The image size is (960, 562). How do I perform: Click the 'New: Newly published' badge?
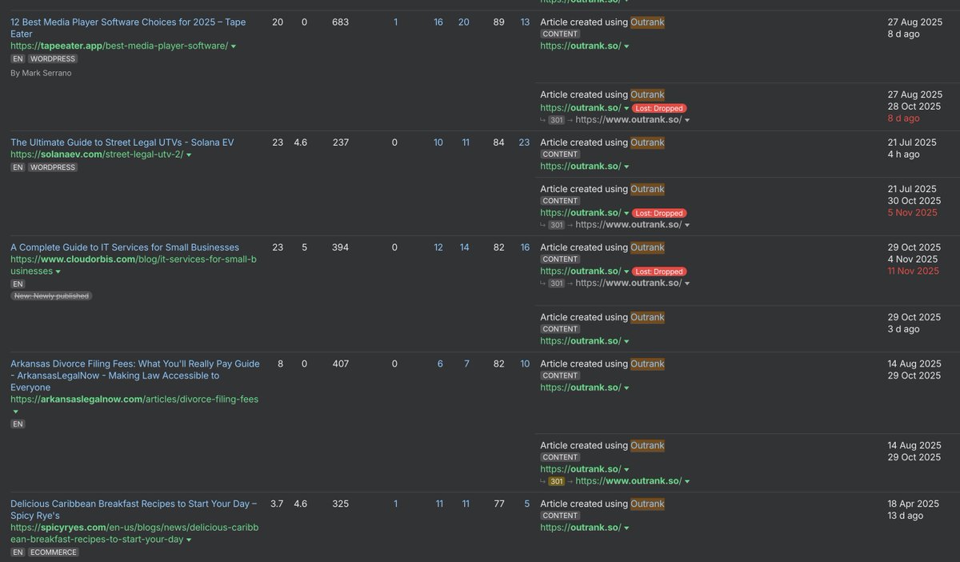pos(51,296)
